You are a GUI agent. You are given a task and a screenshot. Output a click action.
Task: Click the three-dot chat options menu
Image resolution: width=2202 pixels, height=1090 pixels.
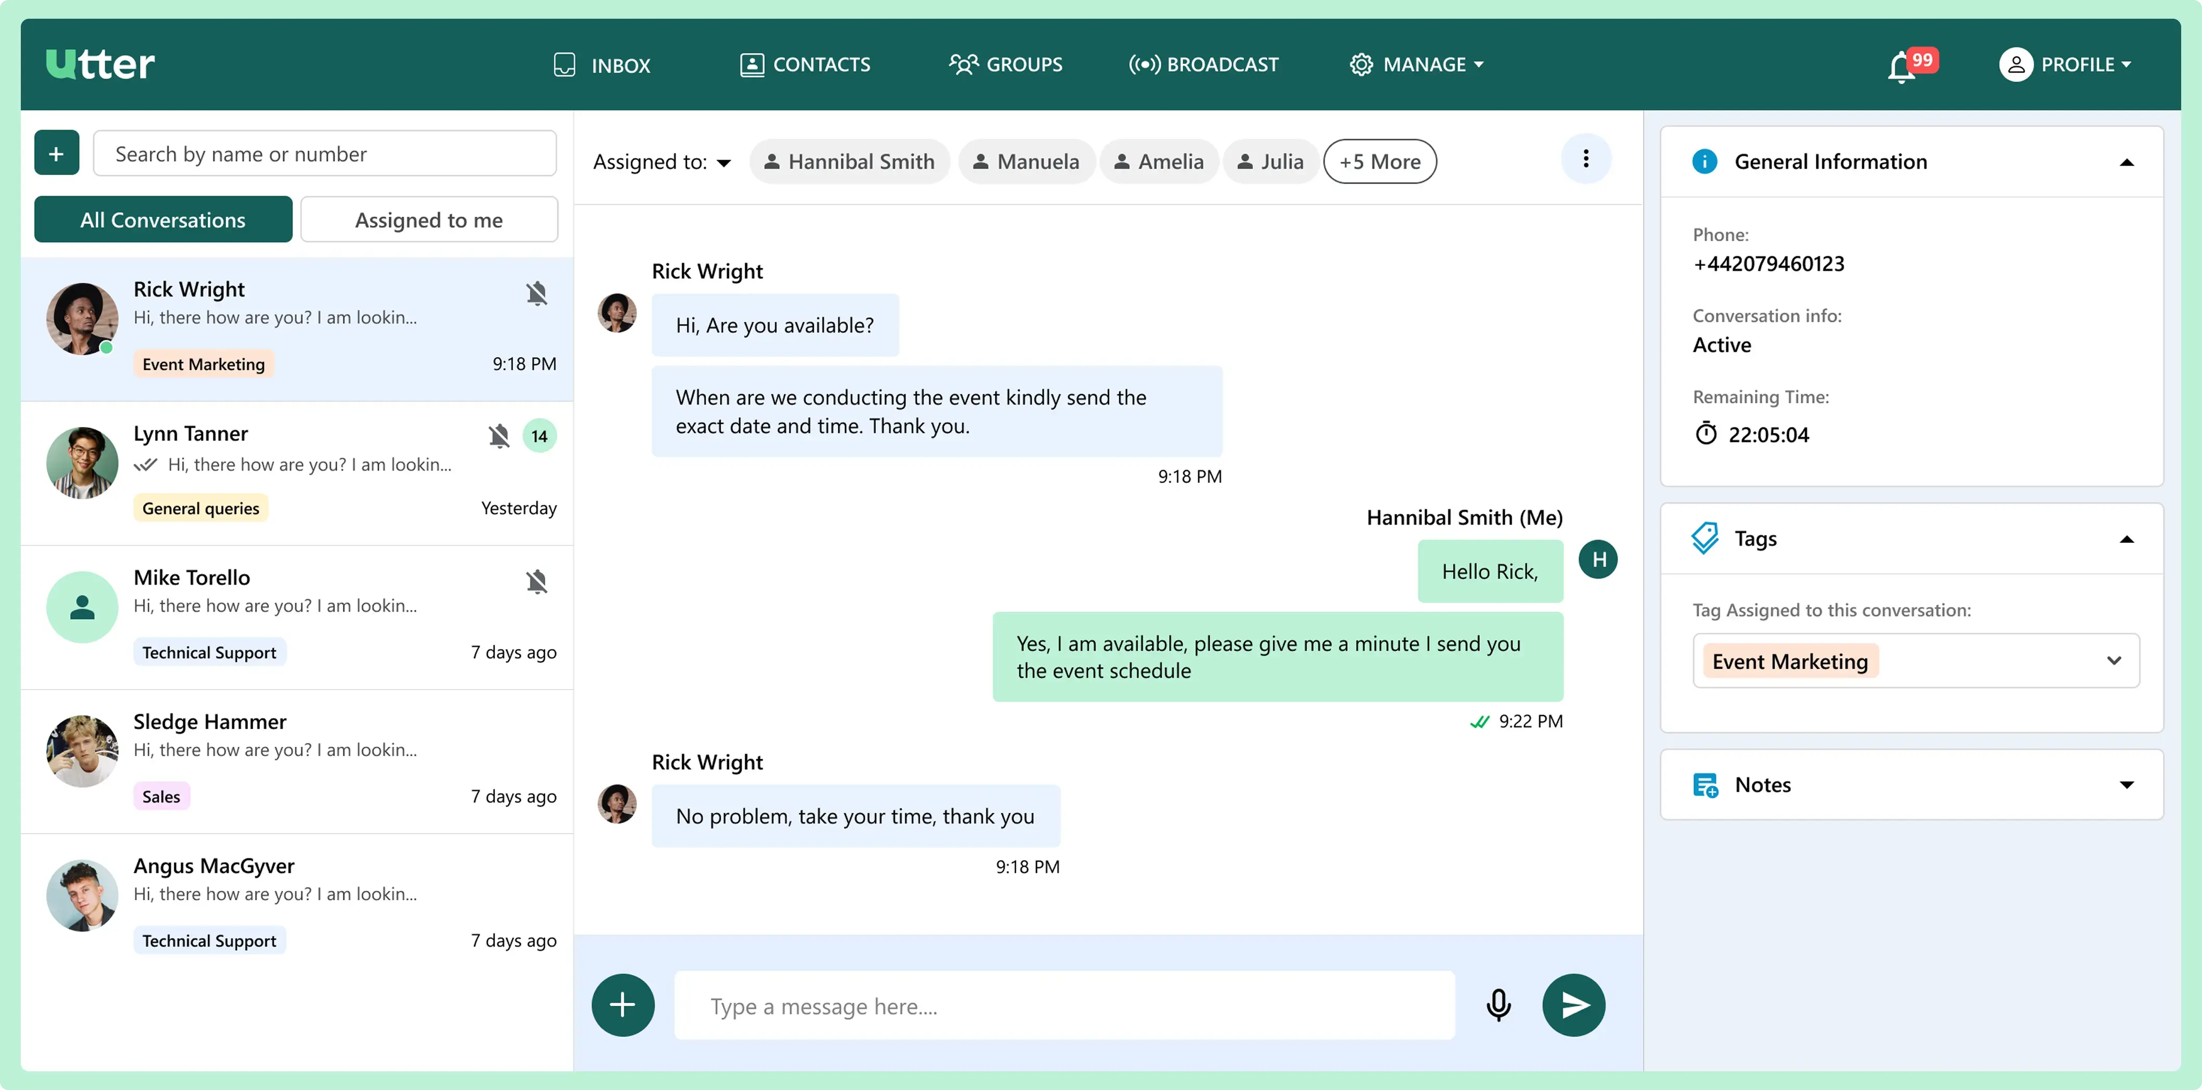click(x=1586, y=159)
